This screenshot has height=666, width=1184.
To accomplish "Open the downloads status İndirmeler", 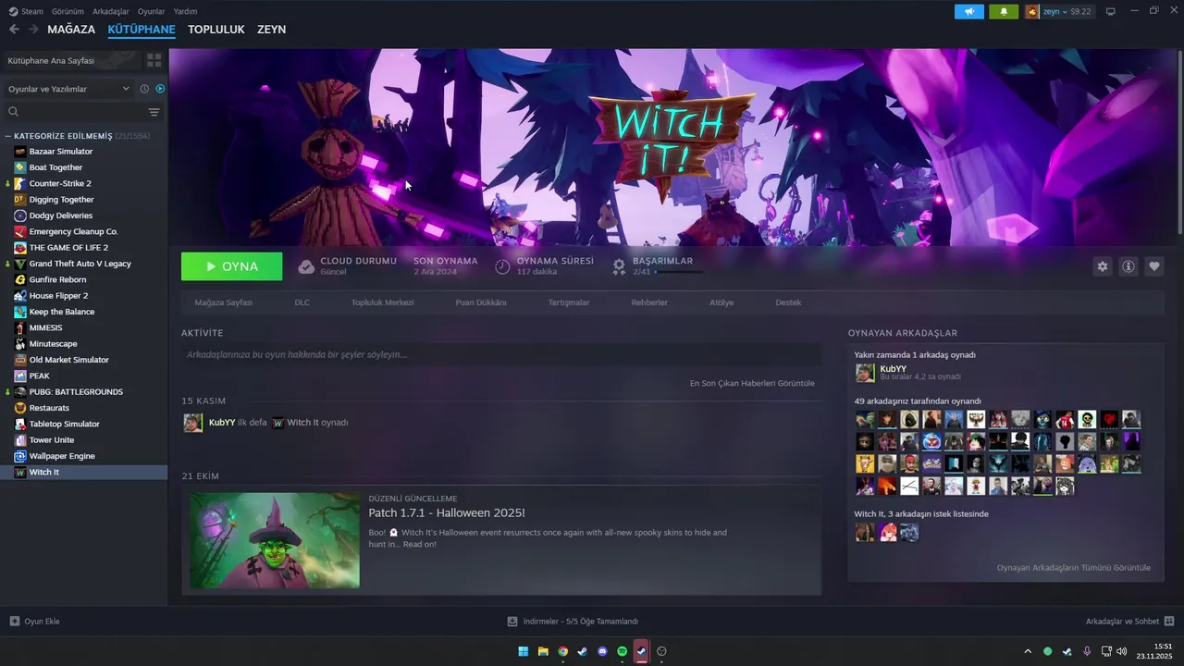I will 573,622.
